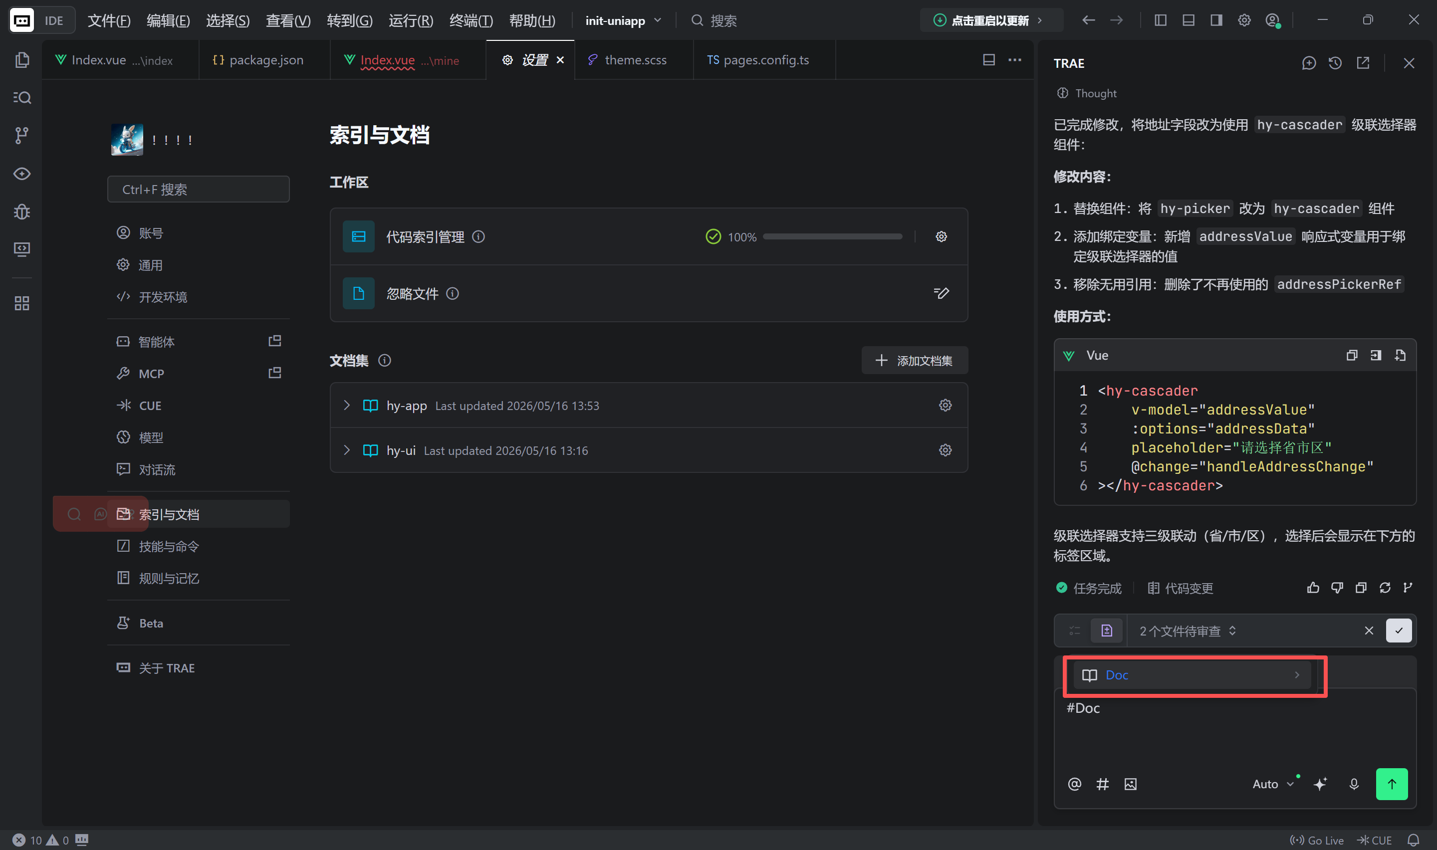The height and width of the screenshot is (850, 1437).
Task: Click the code index 100% progress bar
Action: click(x=832, y=236)
